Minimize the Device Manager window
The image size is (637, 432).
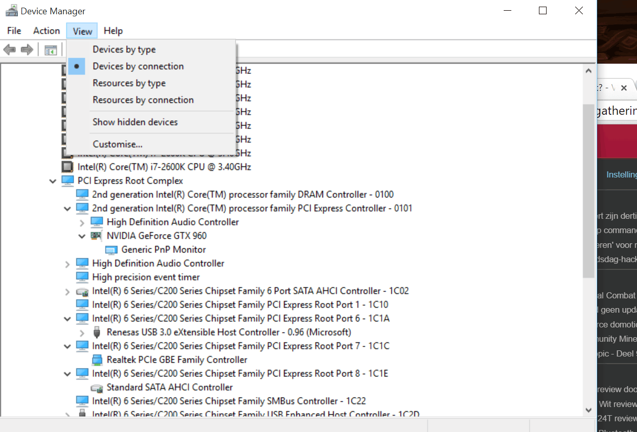(507, 11)
